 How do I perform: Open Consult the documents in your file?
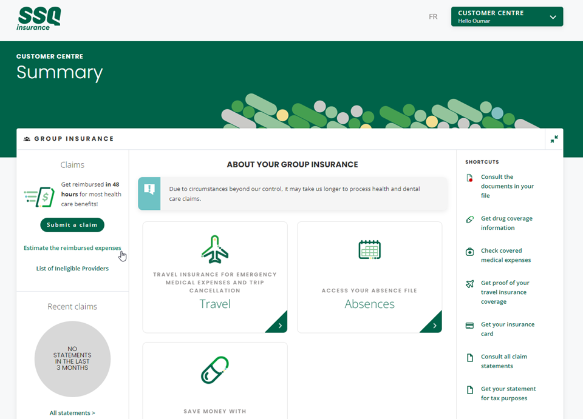point(507,186)
